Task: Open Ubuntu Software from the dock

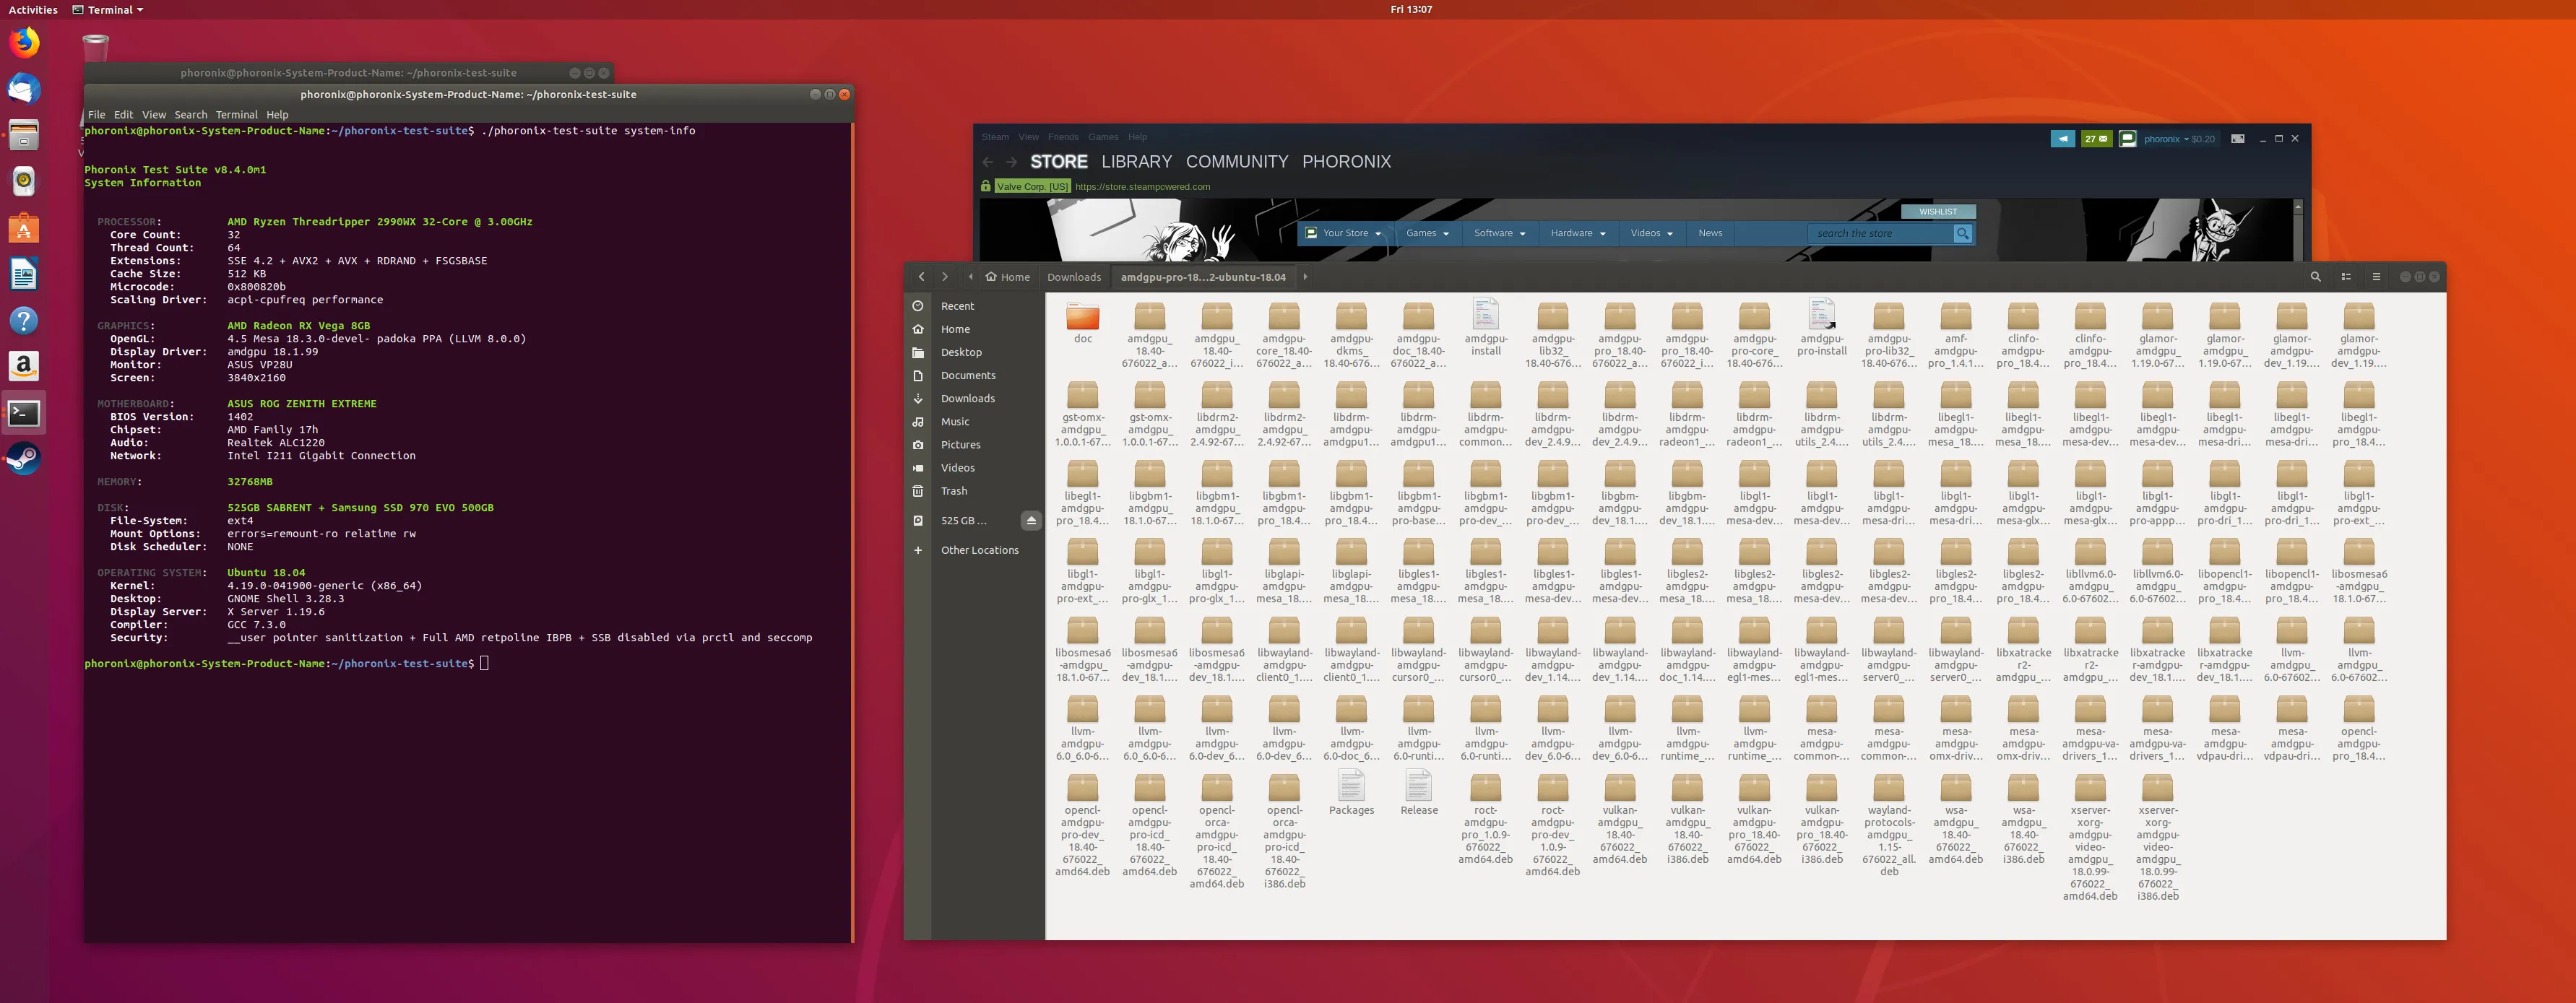Action: pyautogui.click(x=24, y=228)
